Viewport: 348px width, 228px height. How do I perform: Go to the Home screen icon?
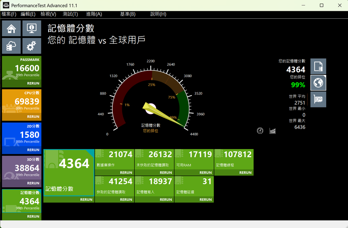click(x=11, y=29)
